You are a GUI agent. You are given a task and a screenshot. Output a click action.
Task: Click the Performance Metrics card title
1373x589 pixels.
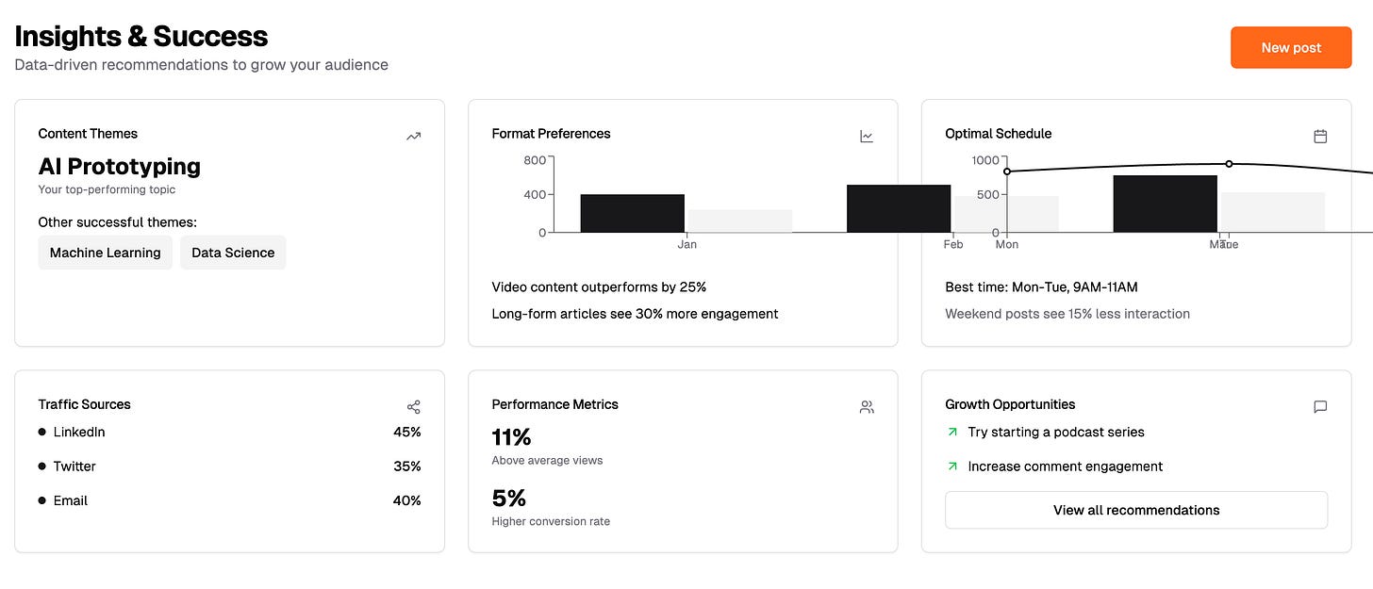click(554, 403)
